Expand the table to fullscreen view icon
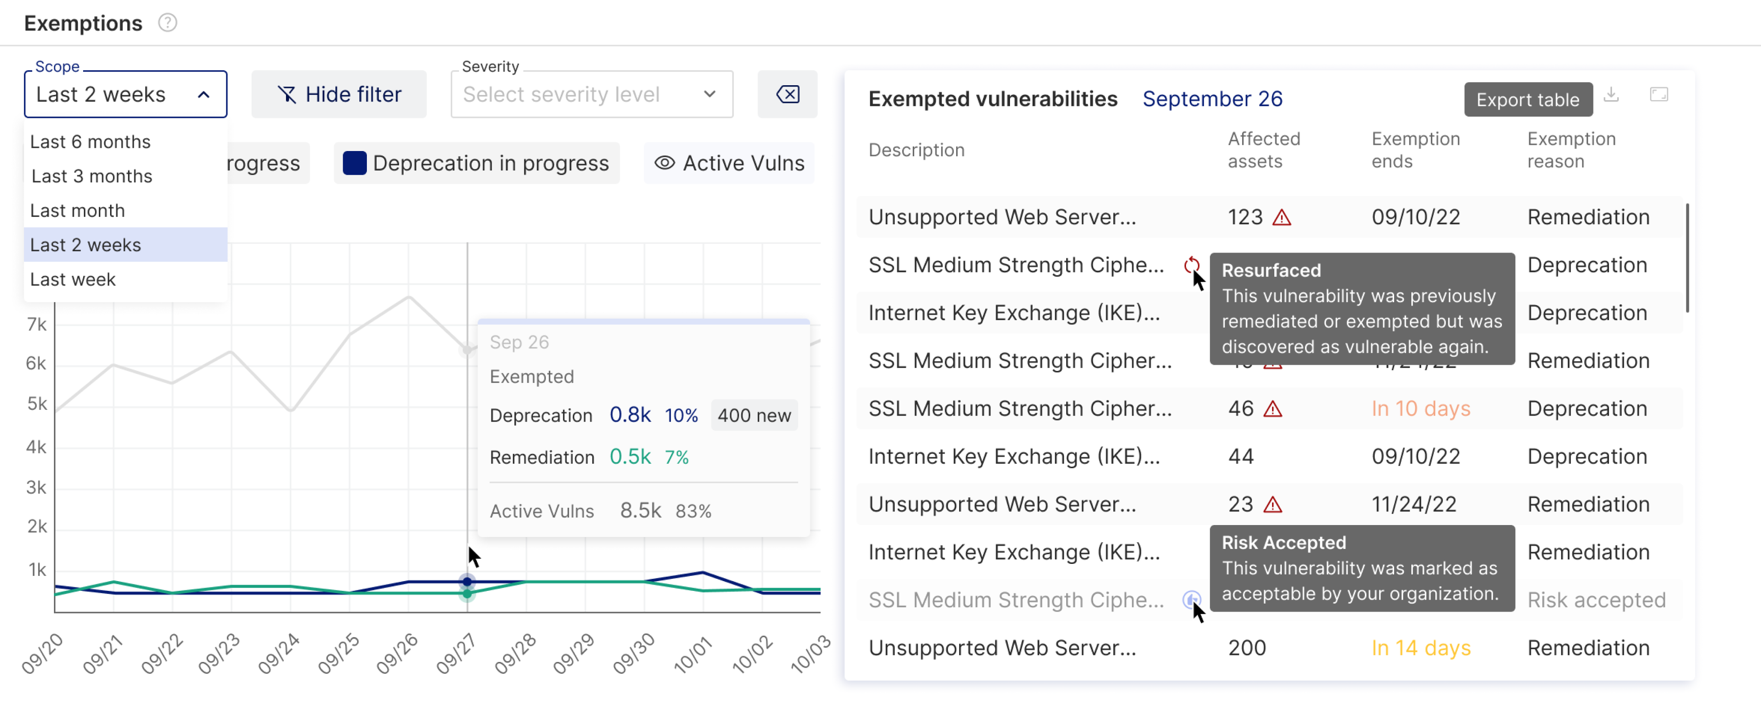 [x=1660, y=94]
